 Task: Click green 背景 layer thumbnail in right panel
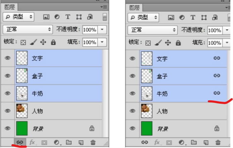click(x=147, y=128)
